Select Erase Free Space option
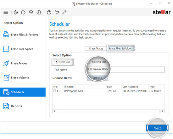Screen dimensions: 173x139 coord(22,49)
